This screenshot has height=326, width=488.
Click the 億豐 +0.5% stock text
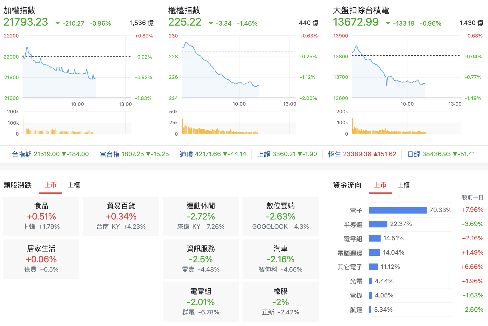41,269
